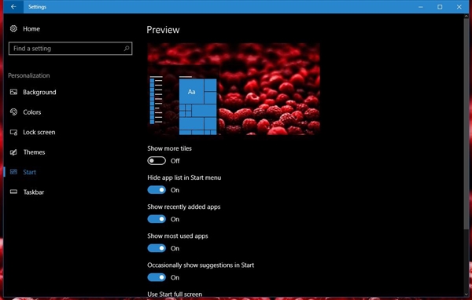Click inside the Find a setting box

pos(71,49)
